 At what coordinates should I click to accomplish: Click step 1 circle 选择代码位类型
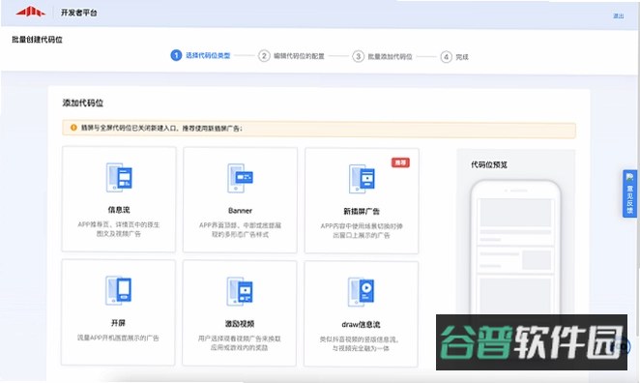[176, 55]
